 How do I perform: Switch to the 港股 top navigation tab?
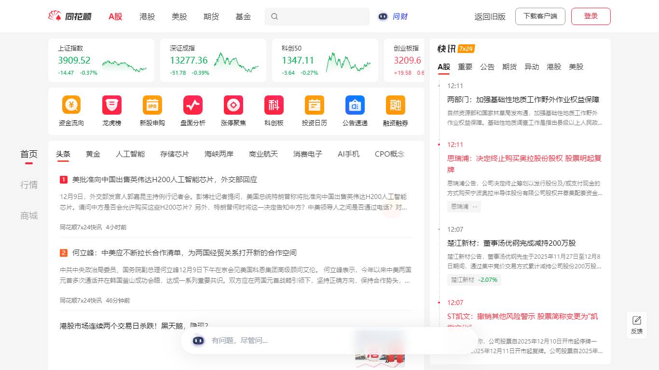click(147, 16)
